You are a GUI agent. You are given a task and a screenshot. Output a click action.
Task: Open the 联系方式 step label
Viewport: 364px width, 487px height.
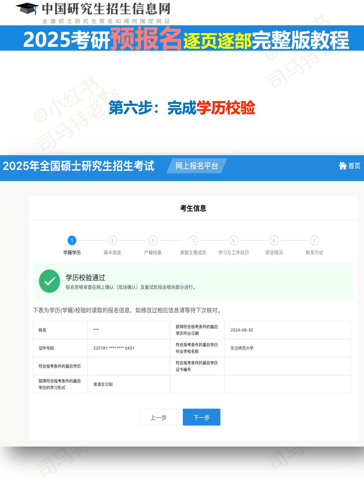point(314,253)
